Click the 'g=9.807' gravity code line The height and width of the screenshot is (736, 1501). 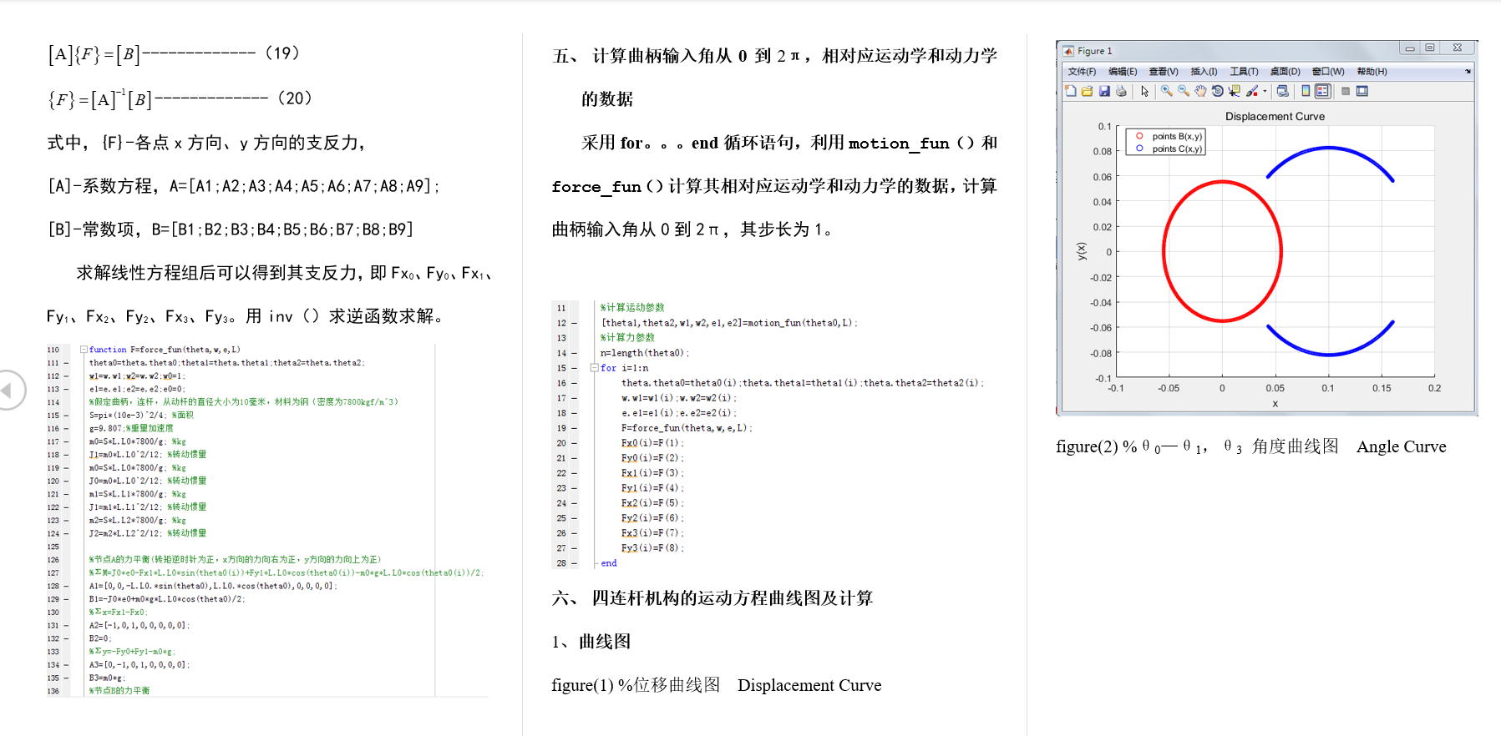(131, 428)
